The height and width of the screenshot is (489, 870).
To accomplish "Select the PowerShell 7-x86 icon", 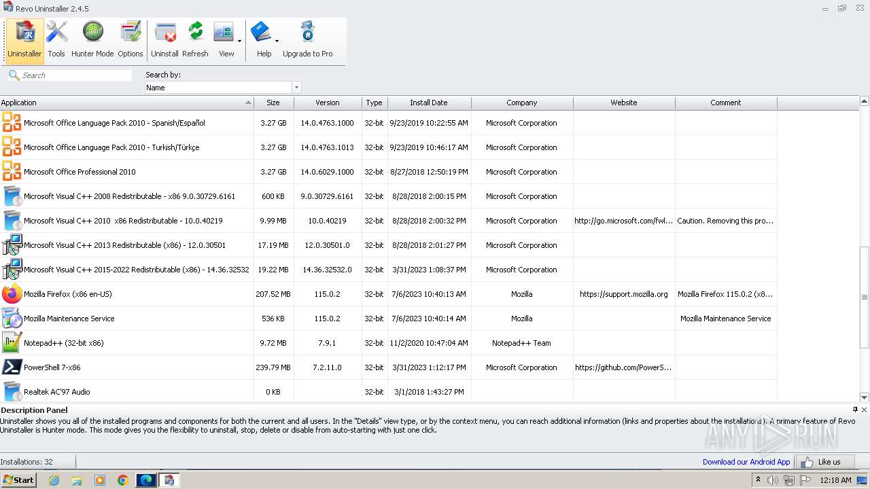I will tap(12, 367).
